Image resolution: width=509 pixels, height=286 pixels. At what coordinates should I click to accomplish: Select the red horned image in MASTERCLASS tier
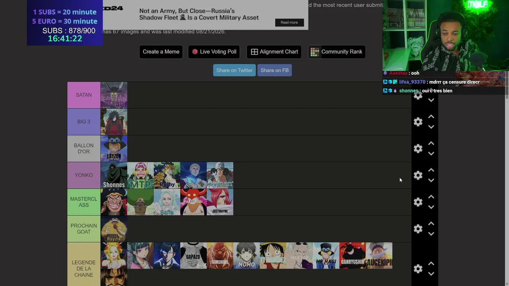point(194,202)
